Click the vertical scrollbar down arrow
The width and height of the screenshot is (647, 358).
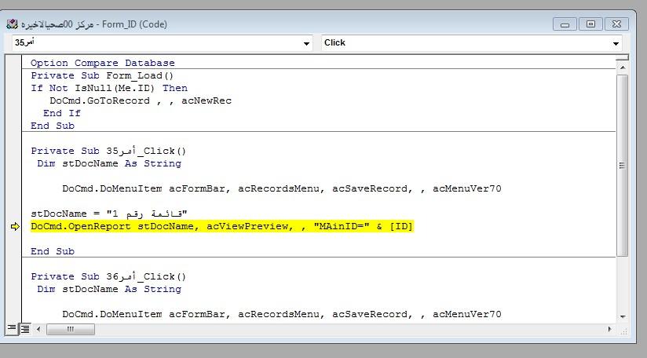pos(622,316)
